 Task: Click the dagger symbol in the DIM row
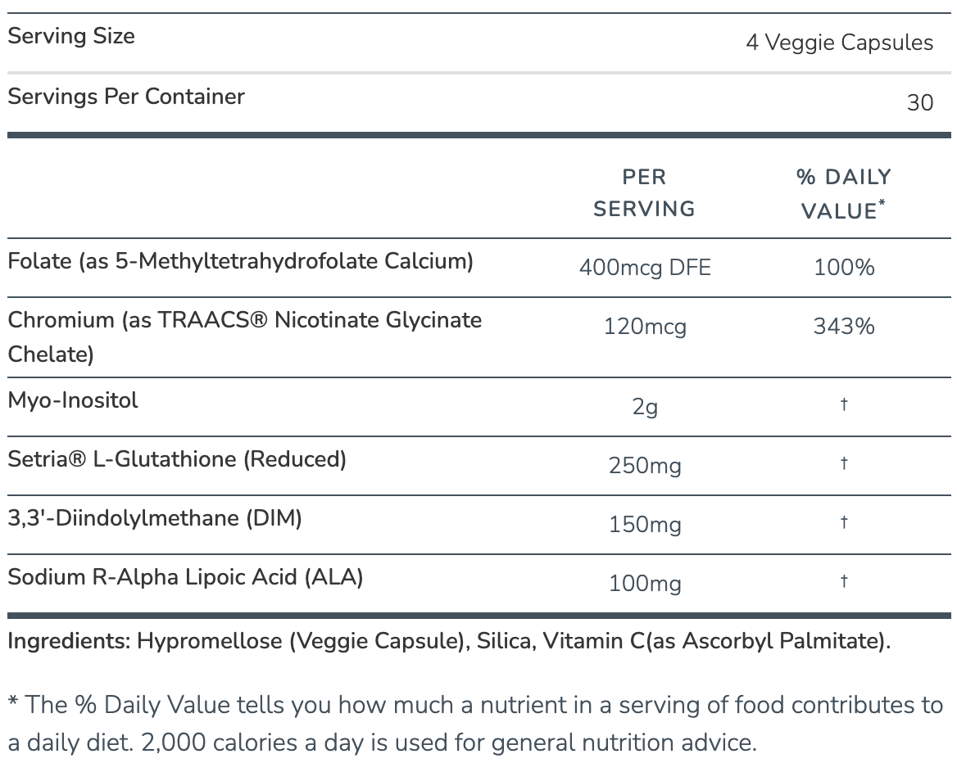coord(844,522)
